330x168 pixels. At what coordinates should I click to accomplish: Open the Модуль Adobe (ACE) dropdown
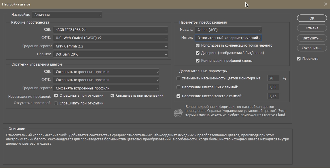click(x=228, y=30)
